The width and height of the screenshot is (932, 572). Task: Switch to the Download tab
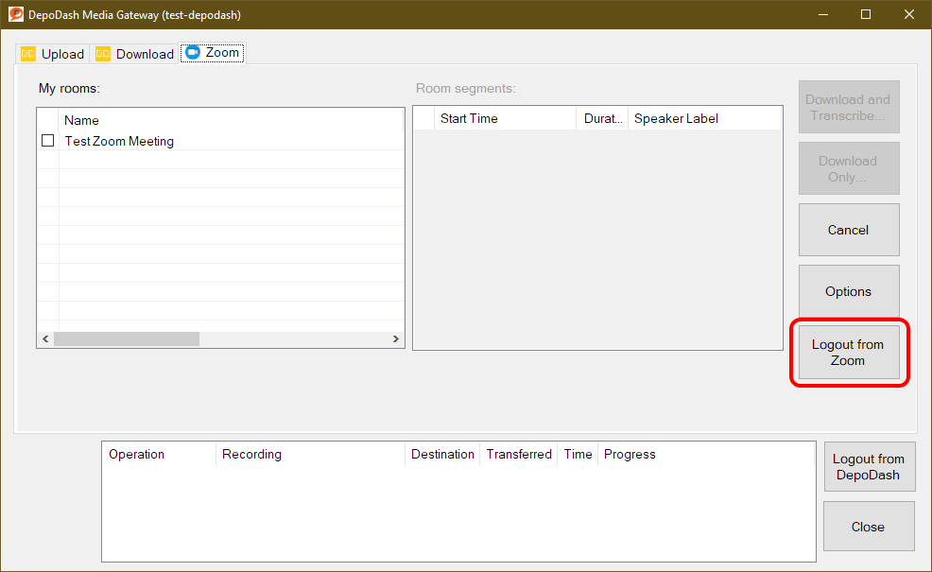click(134, 54)
